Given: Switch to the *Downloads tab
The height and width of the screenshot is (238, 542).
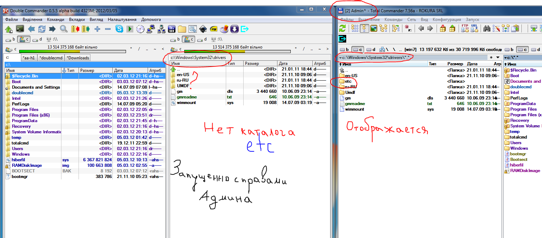Looking at the screenshot, I should point(78,58).
